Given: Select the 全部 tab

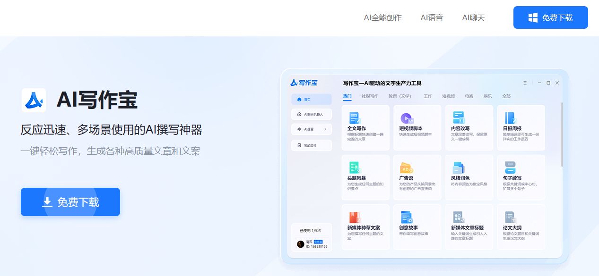Looking at the screenshot, I should (x=506, y=96).
